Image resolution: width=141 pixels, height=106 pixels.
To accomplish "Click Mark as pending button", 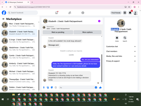I will point(58,32).
